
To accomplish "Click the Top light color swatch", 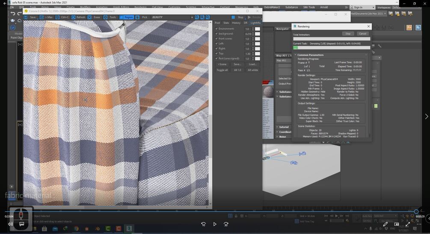I will [x=257, y=54].
